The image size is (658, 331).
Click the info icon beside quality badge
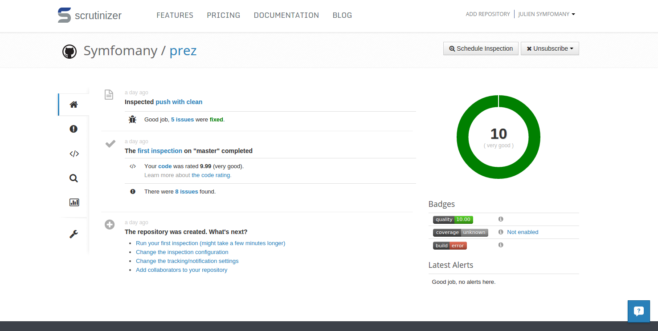pyautogui.click(x=501, y=219)
